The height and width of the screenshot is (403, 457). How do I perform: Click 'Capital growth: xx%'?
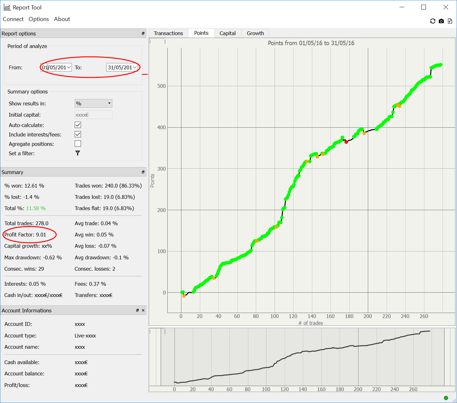pyautogui.click(x=28, y=246)
